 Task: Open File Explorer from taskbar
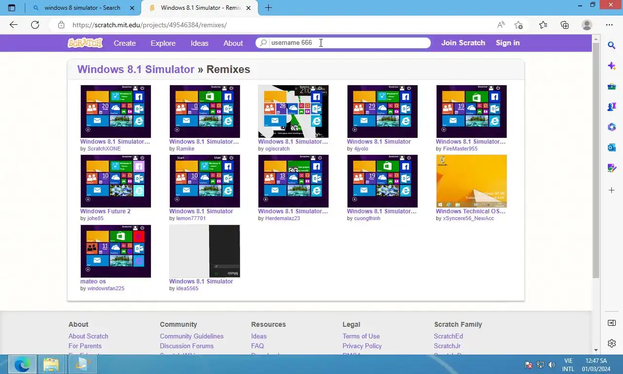click(x=51, y=364)
